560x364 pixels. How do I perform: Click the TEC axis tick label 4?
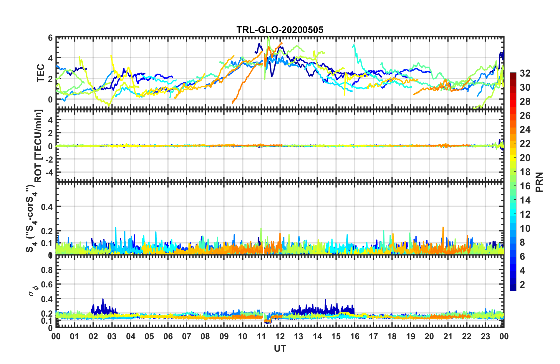(x=50, y=58)
